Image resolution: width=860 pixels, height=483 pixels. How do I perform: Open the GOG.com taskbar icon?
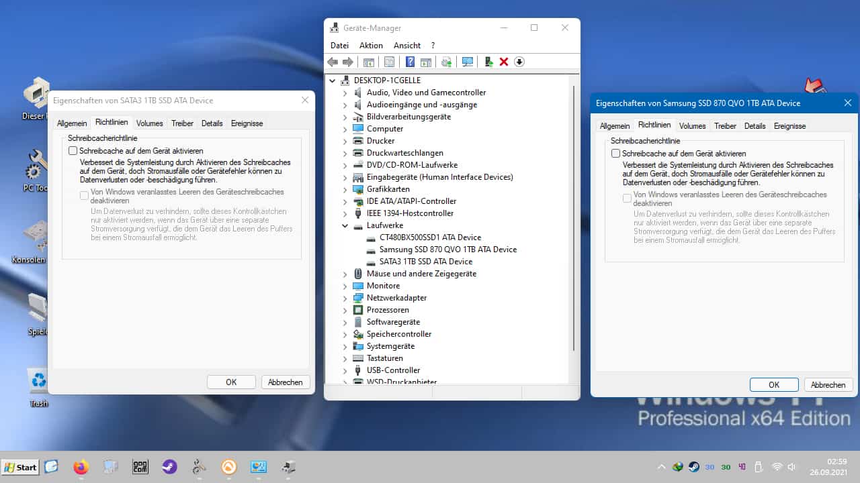tap(140, 467)
